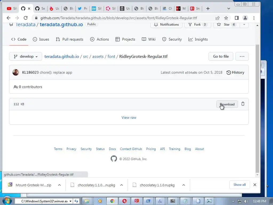Open PowerShell from the taskbar
Screen dimensions: 273x205
[x=148, y=201]
